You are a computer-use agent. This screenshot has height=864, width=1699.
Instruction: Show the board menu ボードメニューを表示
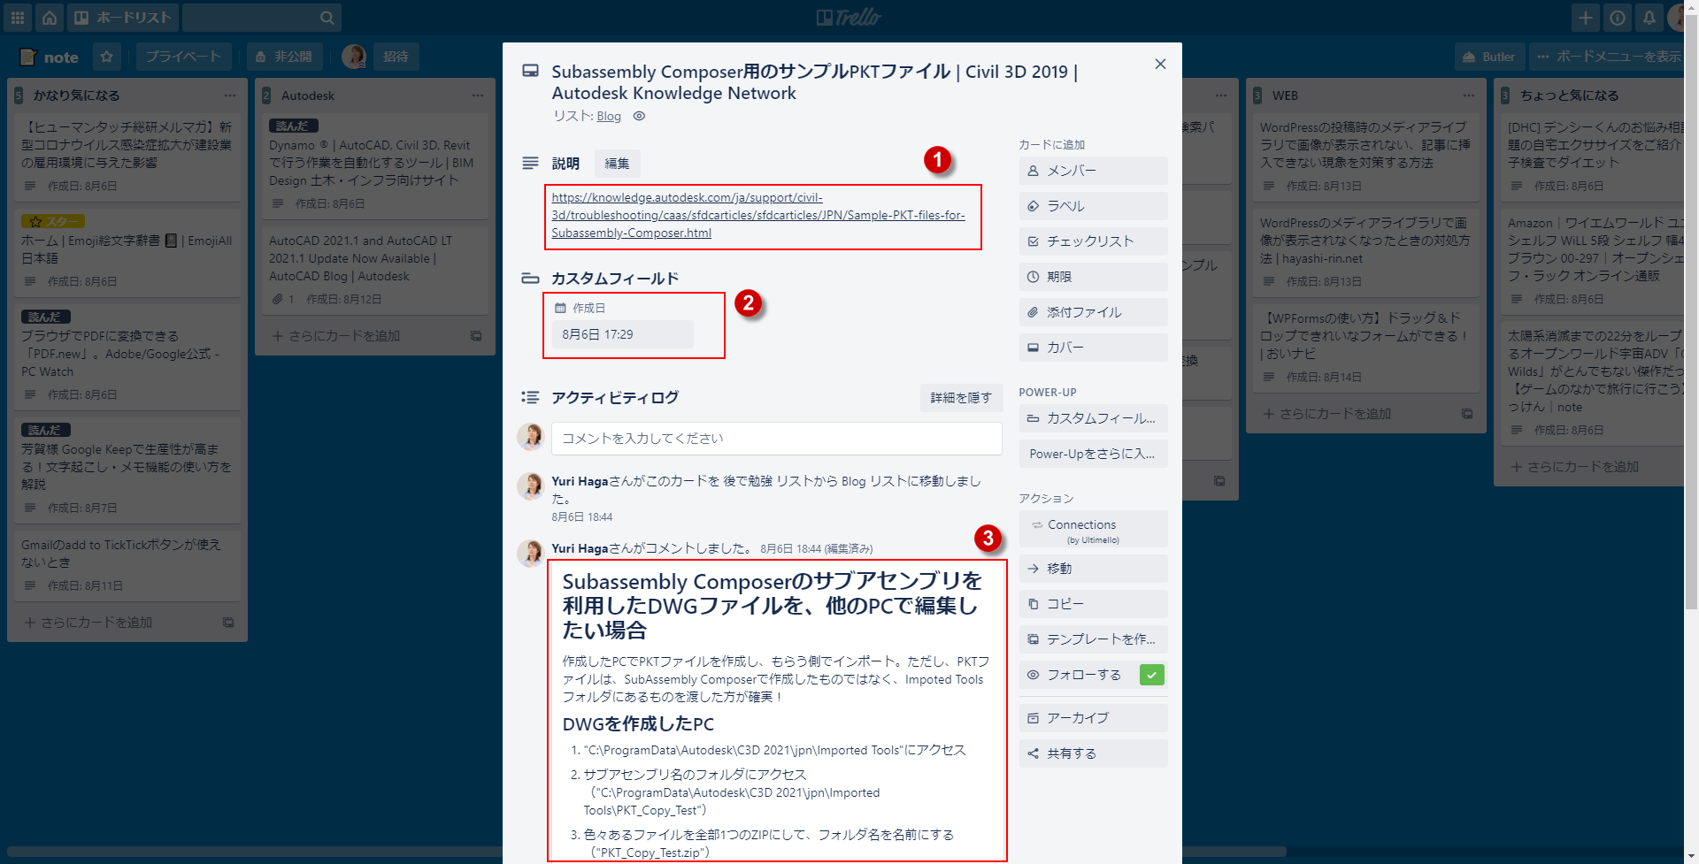[x=1608, y=57]
